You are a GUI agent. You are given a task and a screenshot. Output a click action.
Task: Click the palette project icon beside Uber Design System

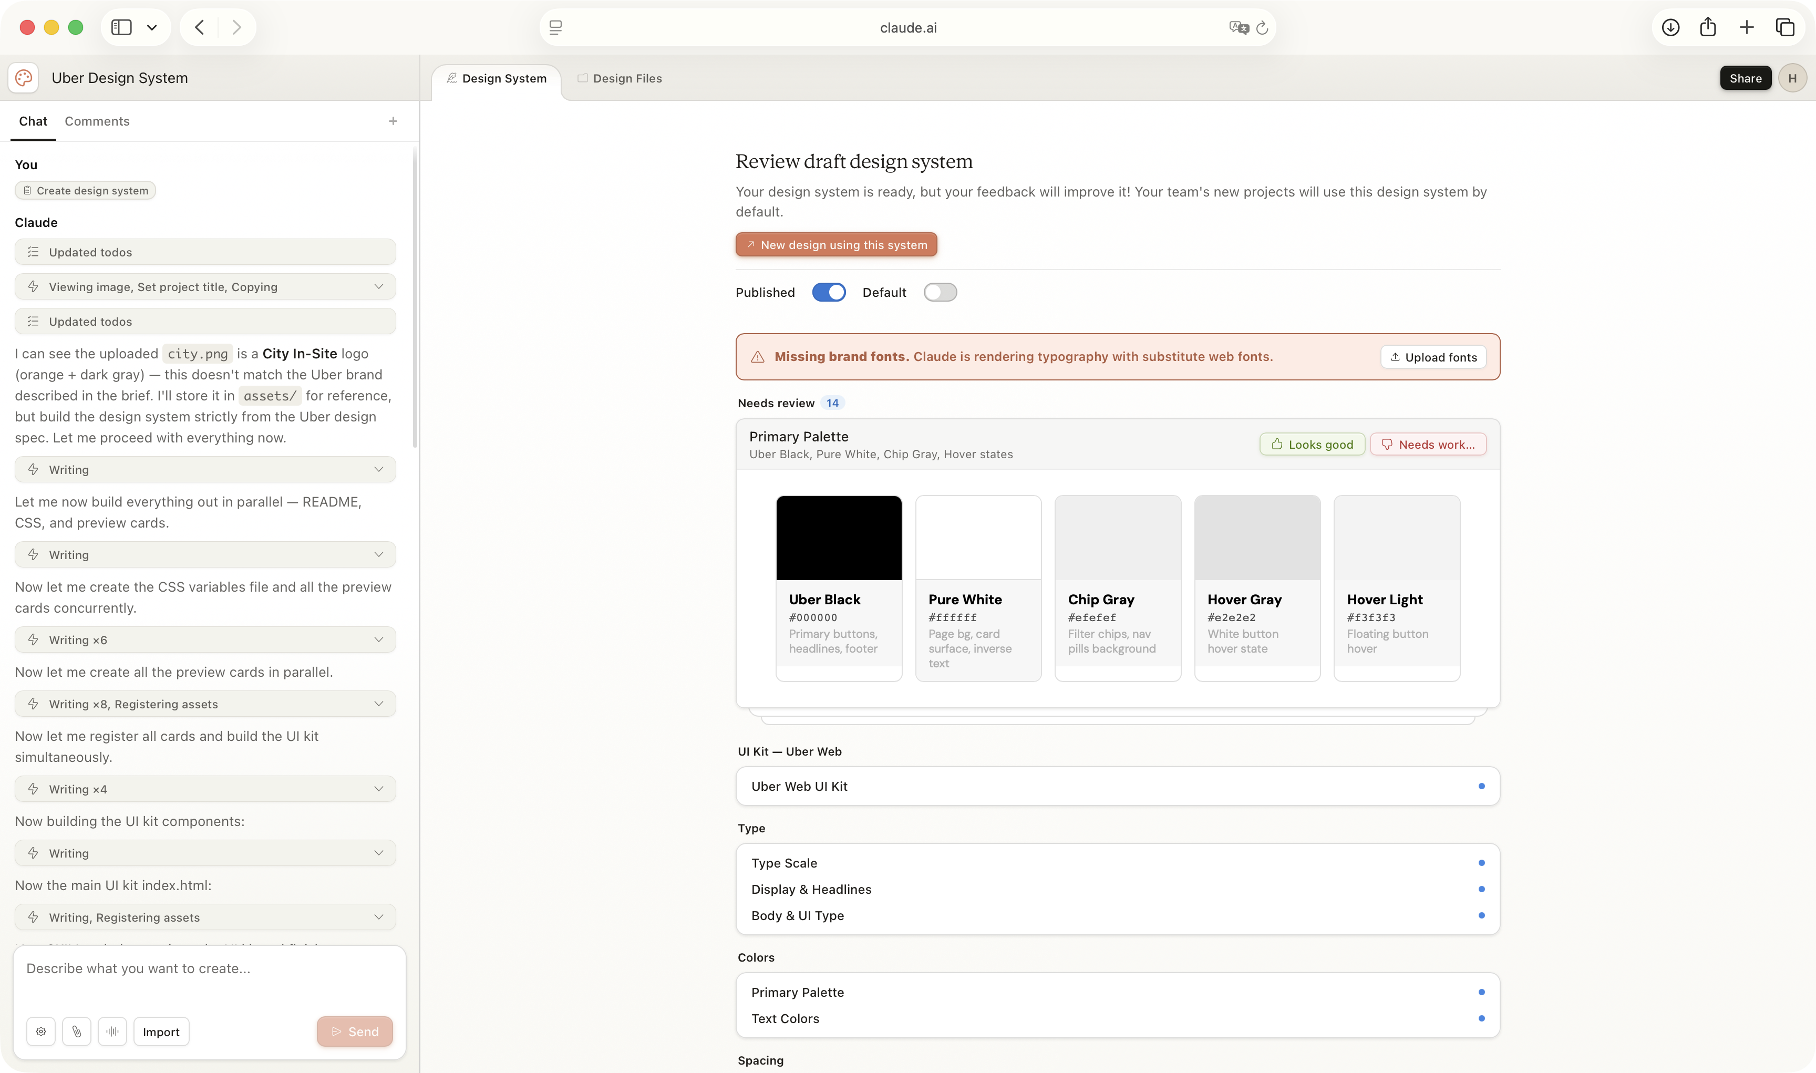[x=23, y=78]
